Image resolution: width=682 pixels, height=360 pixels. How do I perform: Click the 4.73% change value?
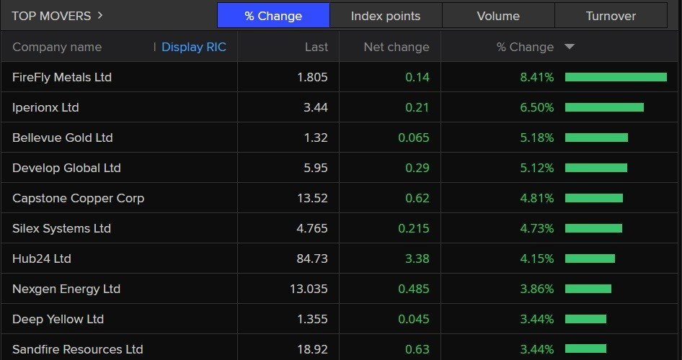point(537,228)
